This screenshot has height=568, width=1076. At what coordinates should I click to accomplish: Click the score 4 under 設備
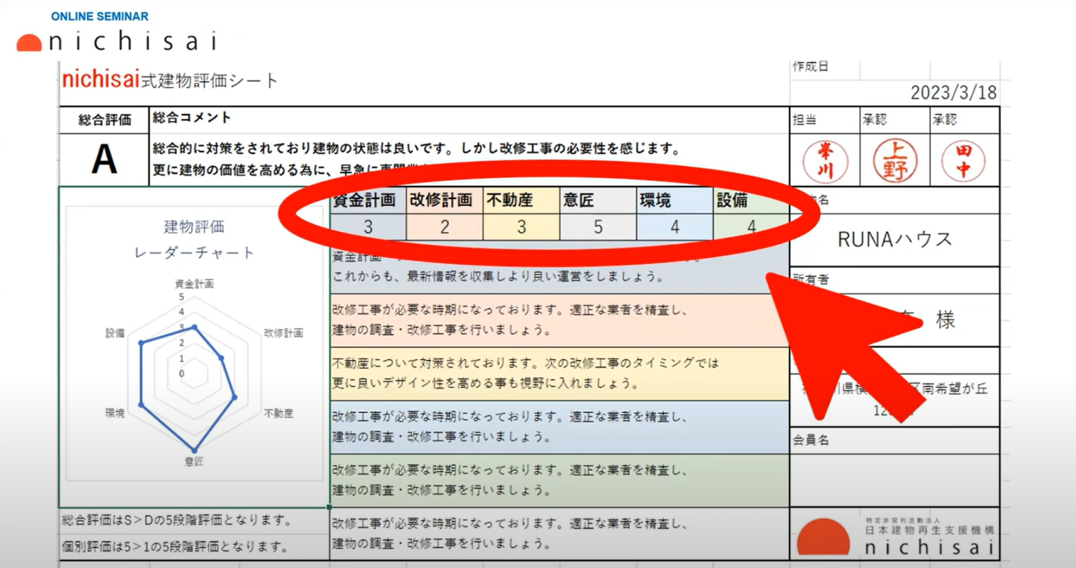[x=751, y=227]
